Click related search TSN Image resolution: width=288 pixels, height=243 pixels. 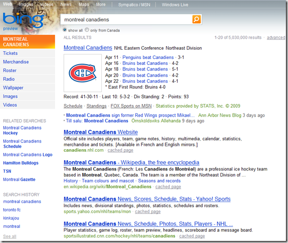[x=7, y=171]
